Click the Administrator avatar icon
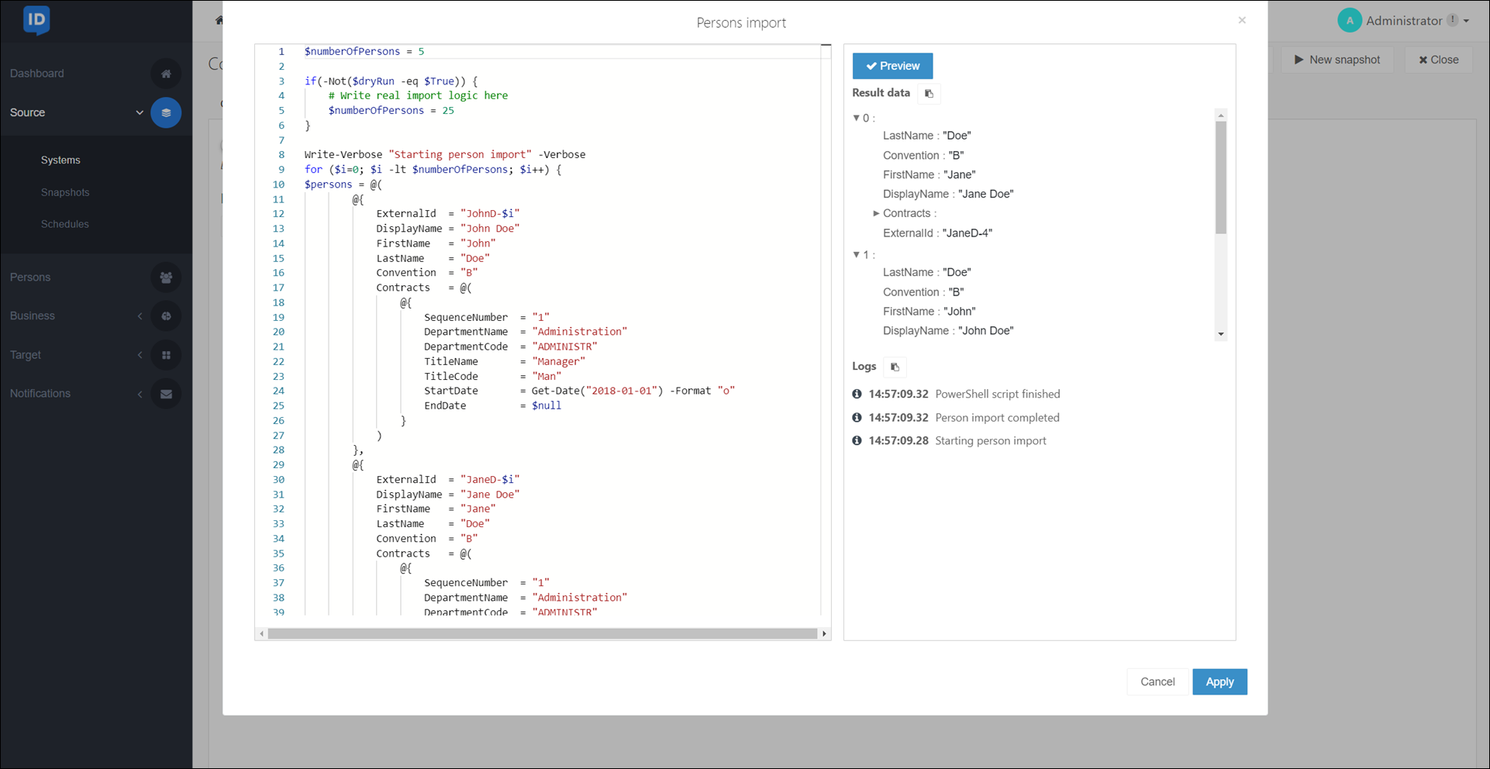The image size is (1490, 769). [1350, 21]
